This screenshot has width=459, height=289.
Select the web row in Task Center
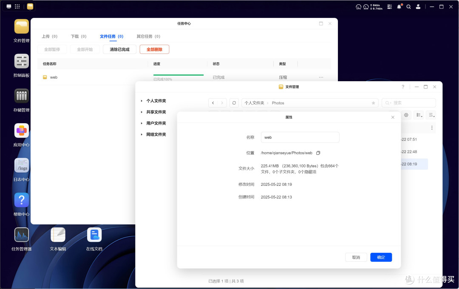(184, 77)
